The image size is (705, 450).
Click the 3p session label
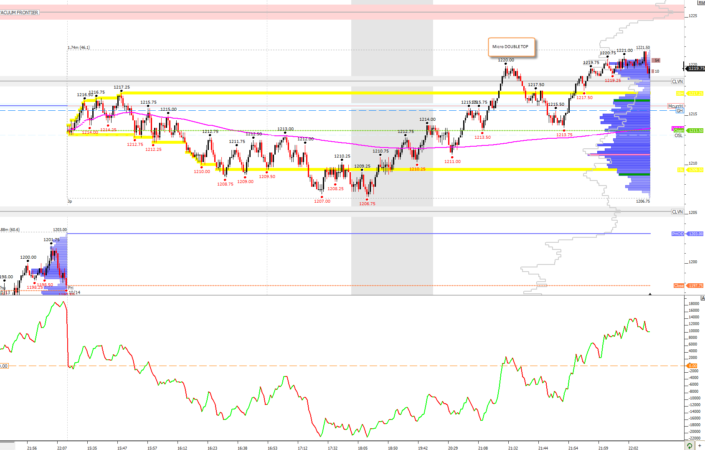70,201
